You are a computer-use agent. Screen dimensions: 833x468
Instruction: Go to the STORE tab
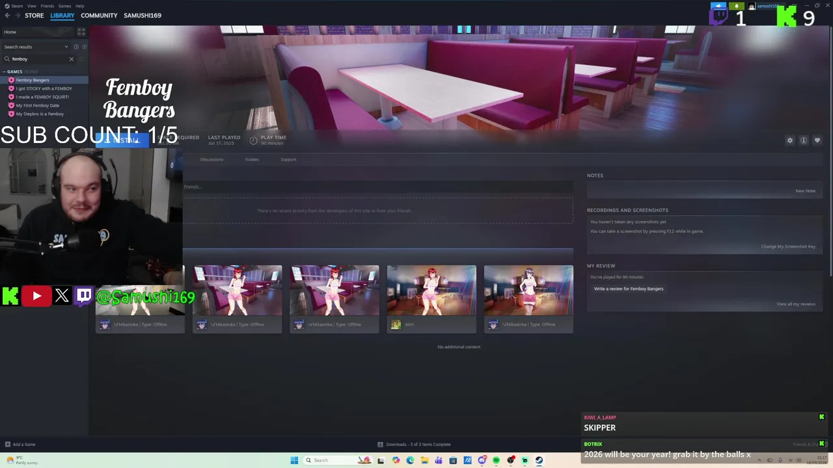click(34, 16)
